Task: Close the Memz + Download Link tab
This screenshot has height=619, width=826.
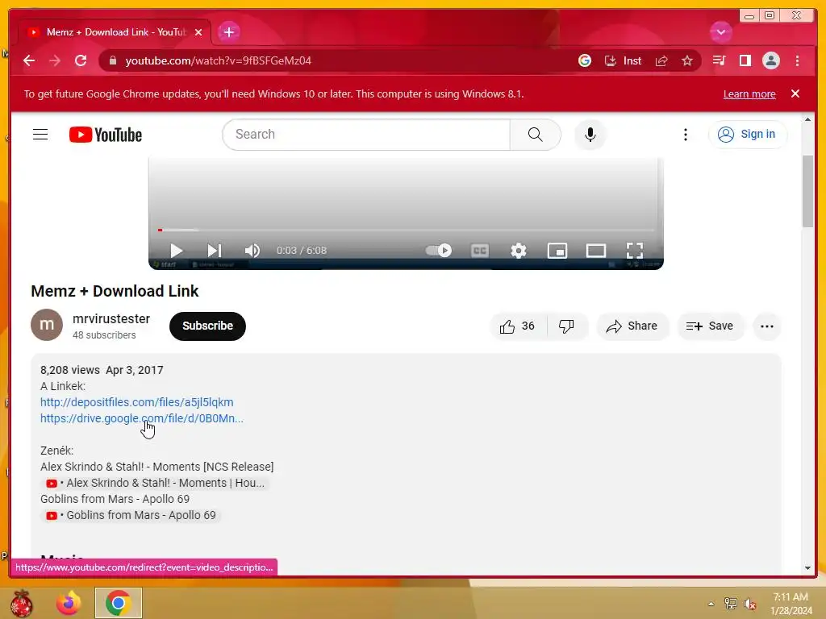Action: pyautogui.click(x=198, y=32)
